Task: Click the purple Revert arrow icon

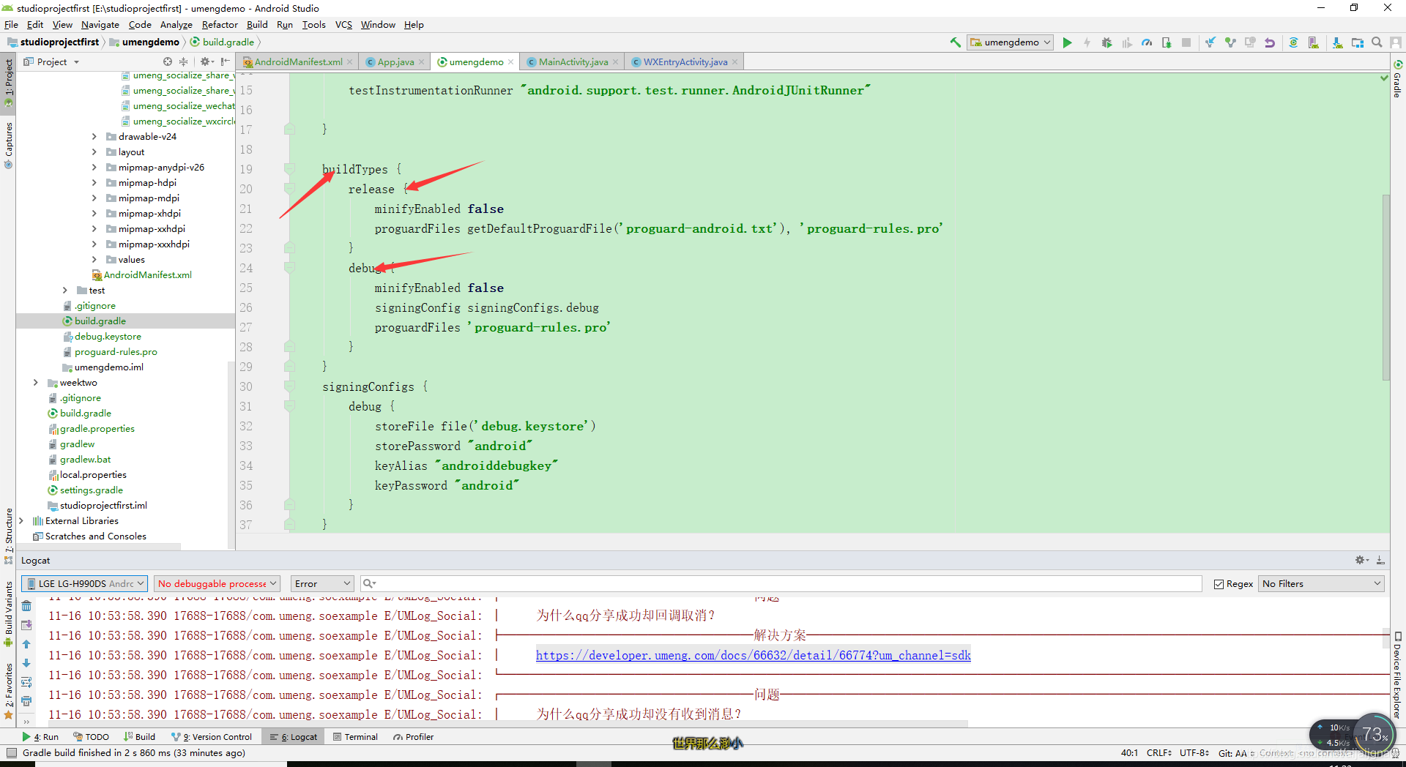Action: tap(1270, 42)
